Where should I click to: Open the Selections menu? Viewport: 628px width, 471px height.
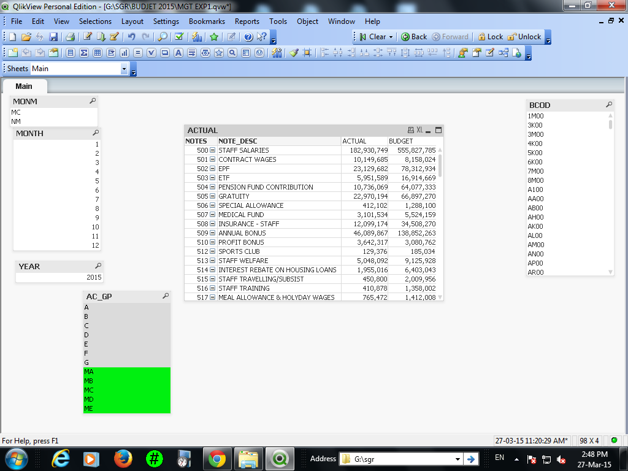coord(95,21)
